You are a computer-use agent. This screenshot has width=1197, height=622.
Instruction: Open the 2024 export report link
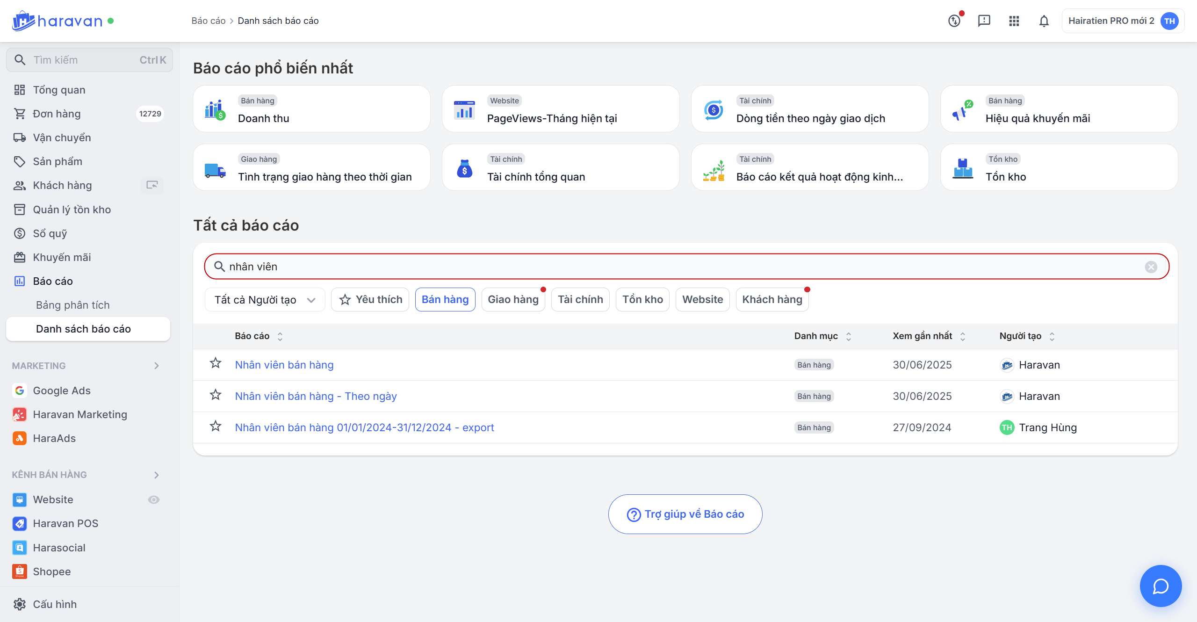tap(364, 427)
